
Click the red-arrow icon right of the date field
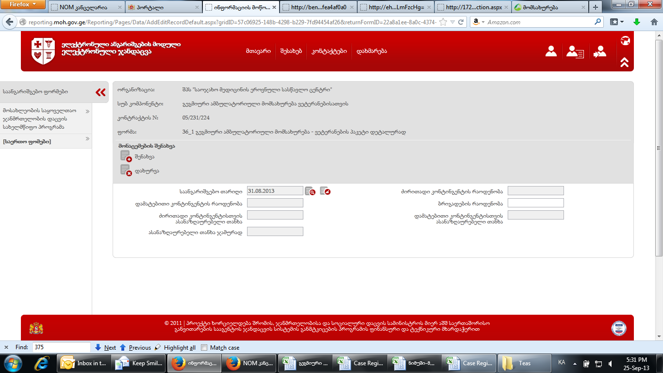click(x=325, y=191)
